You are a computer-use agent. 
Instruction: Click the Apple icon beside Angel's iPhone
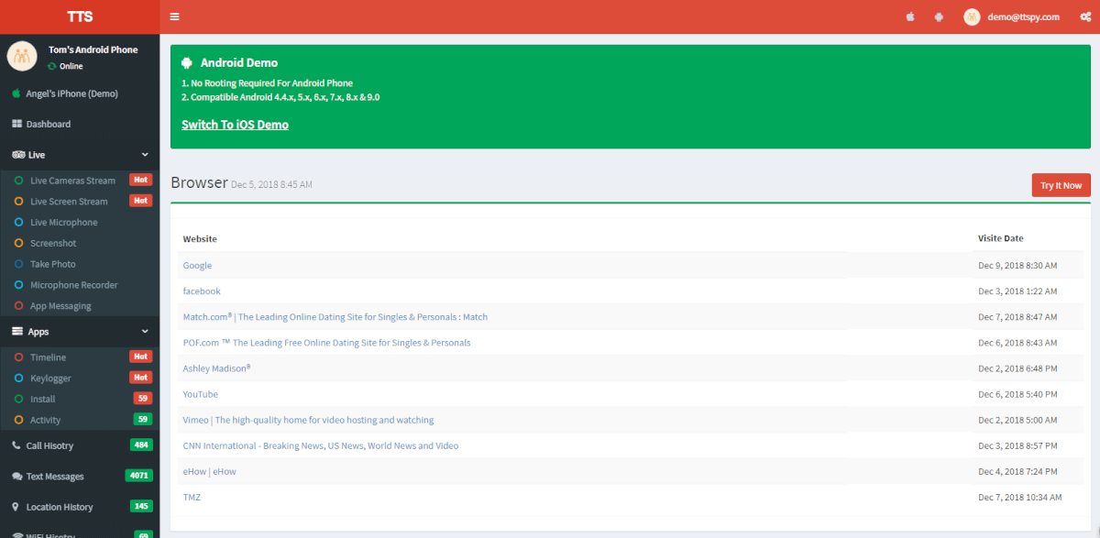[16, 93]
